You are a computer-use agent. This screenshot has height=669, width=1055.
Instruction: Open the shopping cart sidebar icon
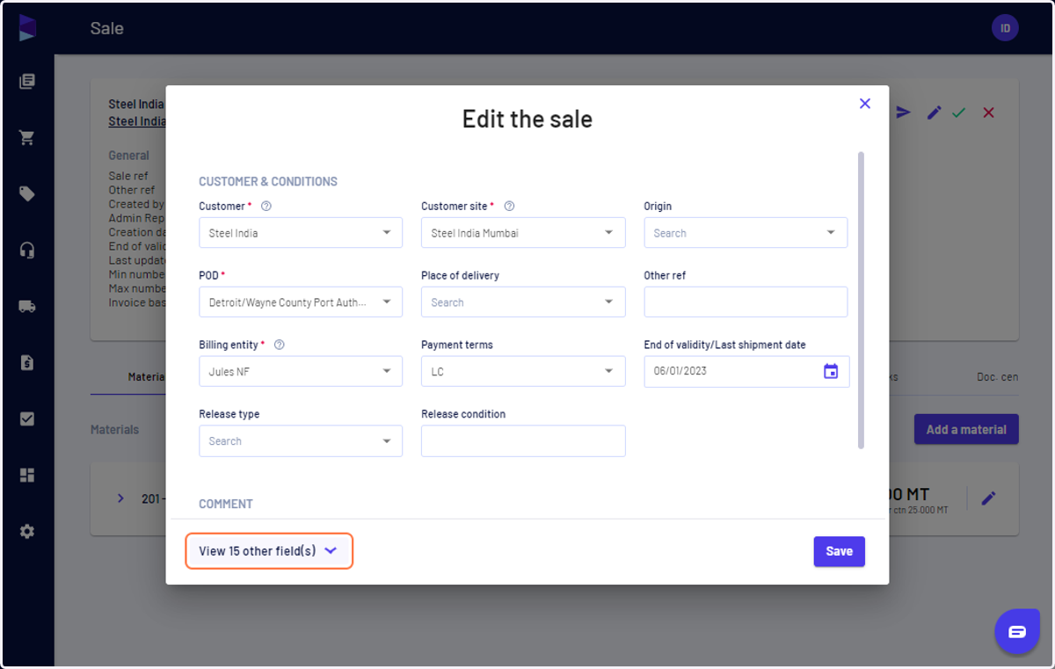click(27, 138)
